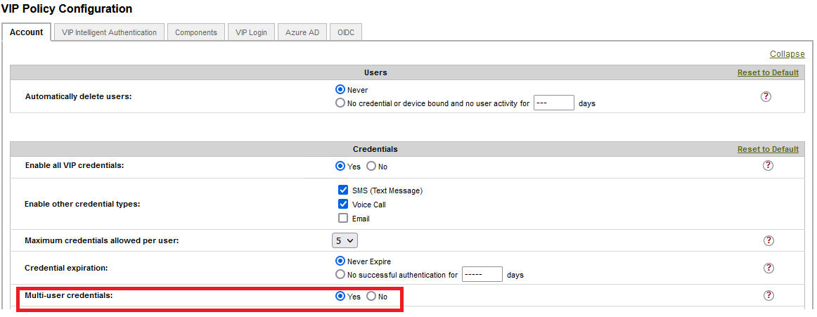Image resolution: width=817 pixels, height=317 pixels.
Task: View help for Multi-user credentials
Action: click(x=768, y=296)
